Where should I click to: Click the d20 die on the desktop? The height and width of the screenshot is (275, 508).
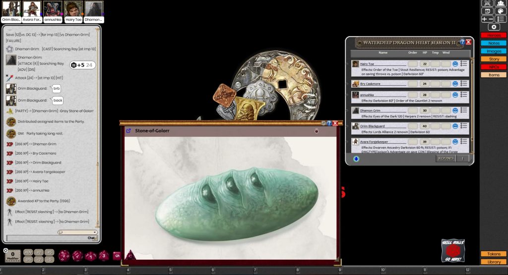[64, 256]
